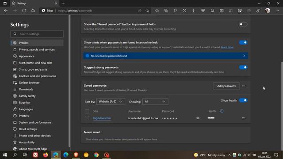283x159 pixels.
Task: Open the notification center icon
Action: click(276, 155)
